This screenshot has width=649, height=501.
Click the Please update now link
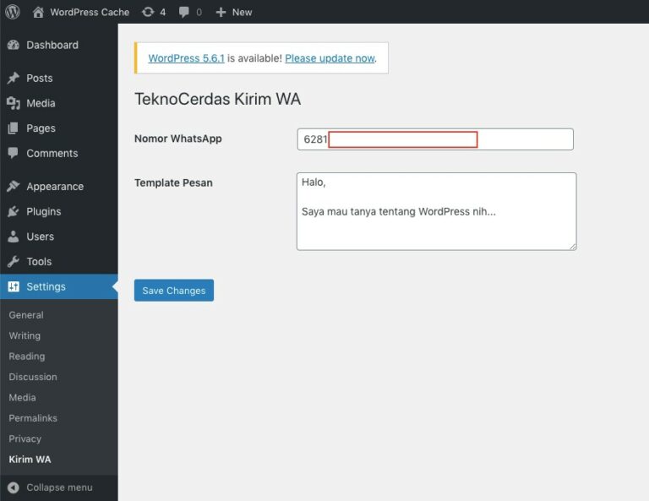[330, 58]
